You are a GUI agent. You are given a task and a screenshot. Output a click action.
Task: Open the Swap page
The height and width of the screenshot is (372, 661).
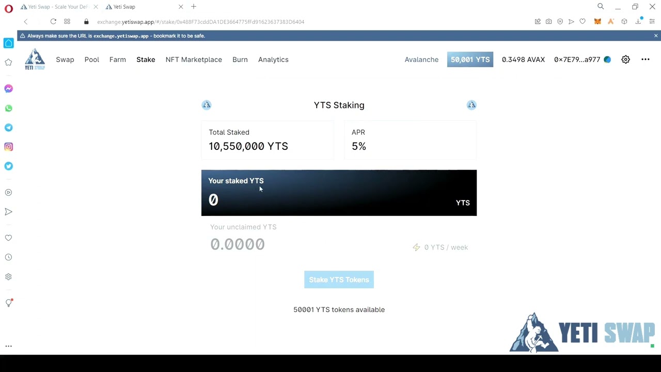coord(65,59)
